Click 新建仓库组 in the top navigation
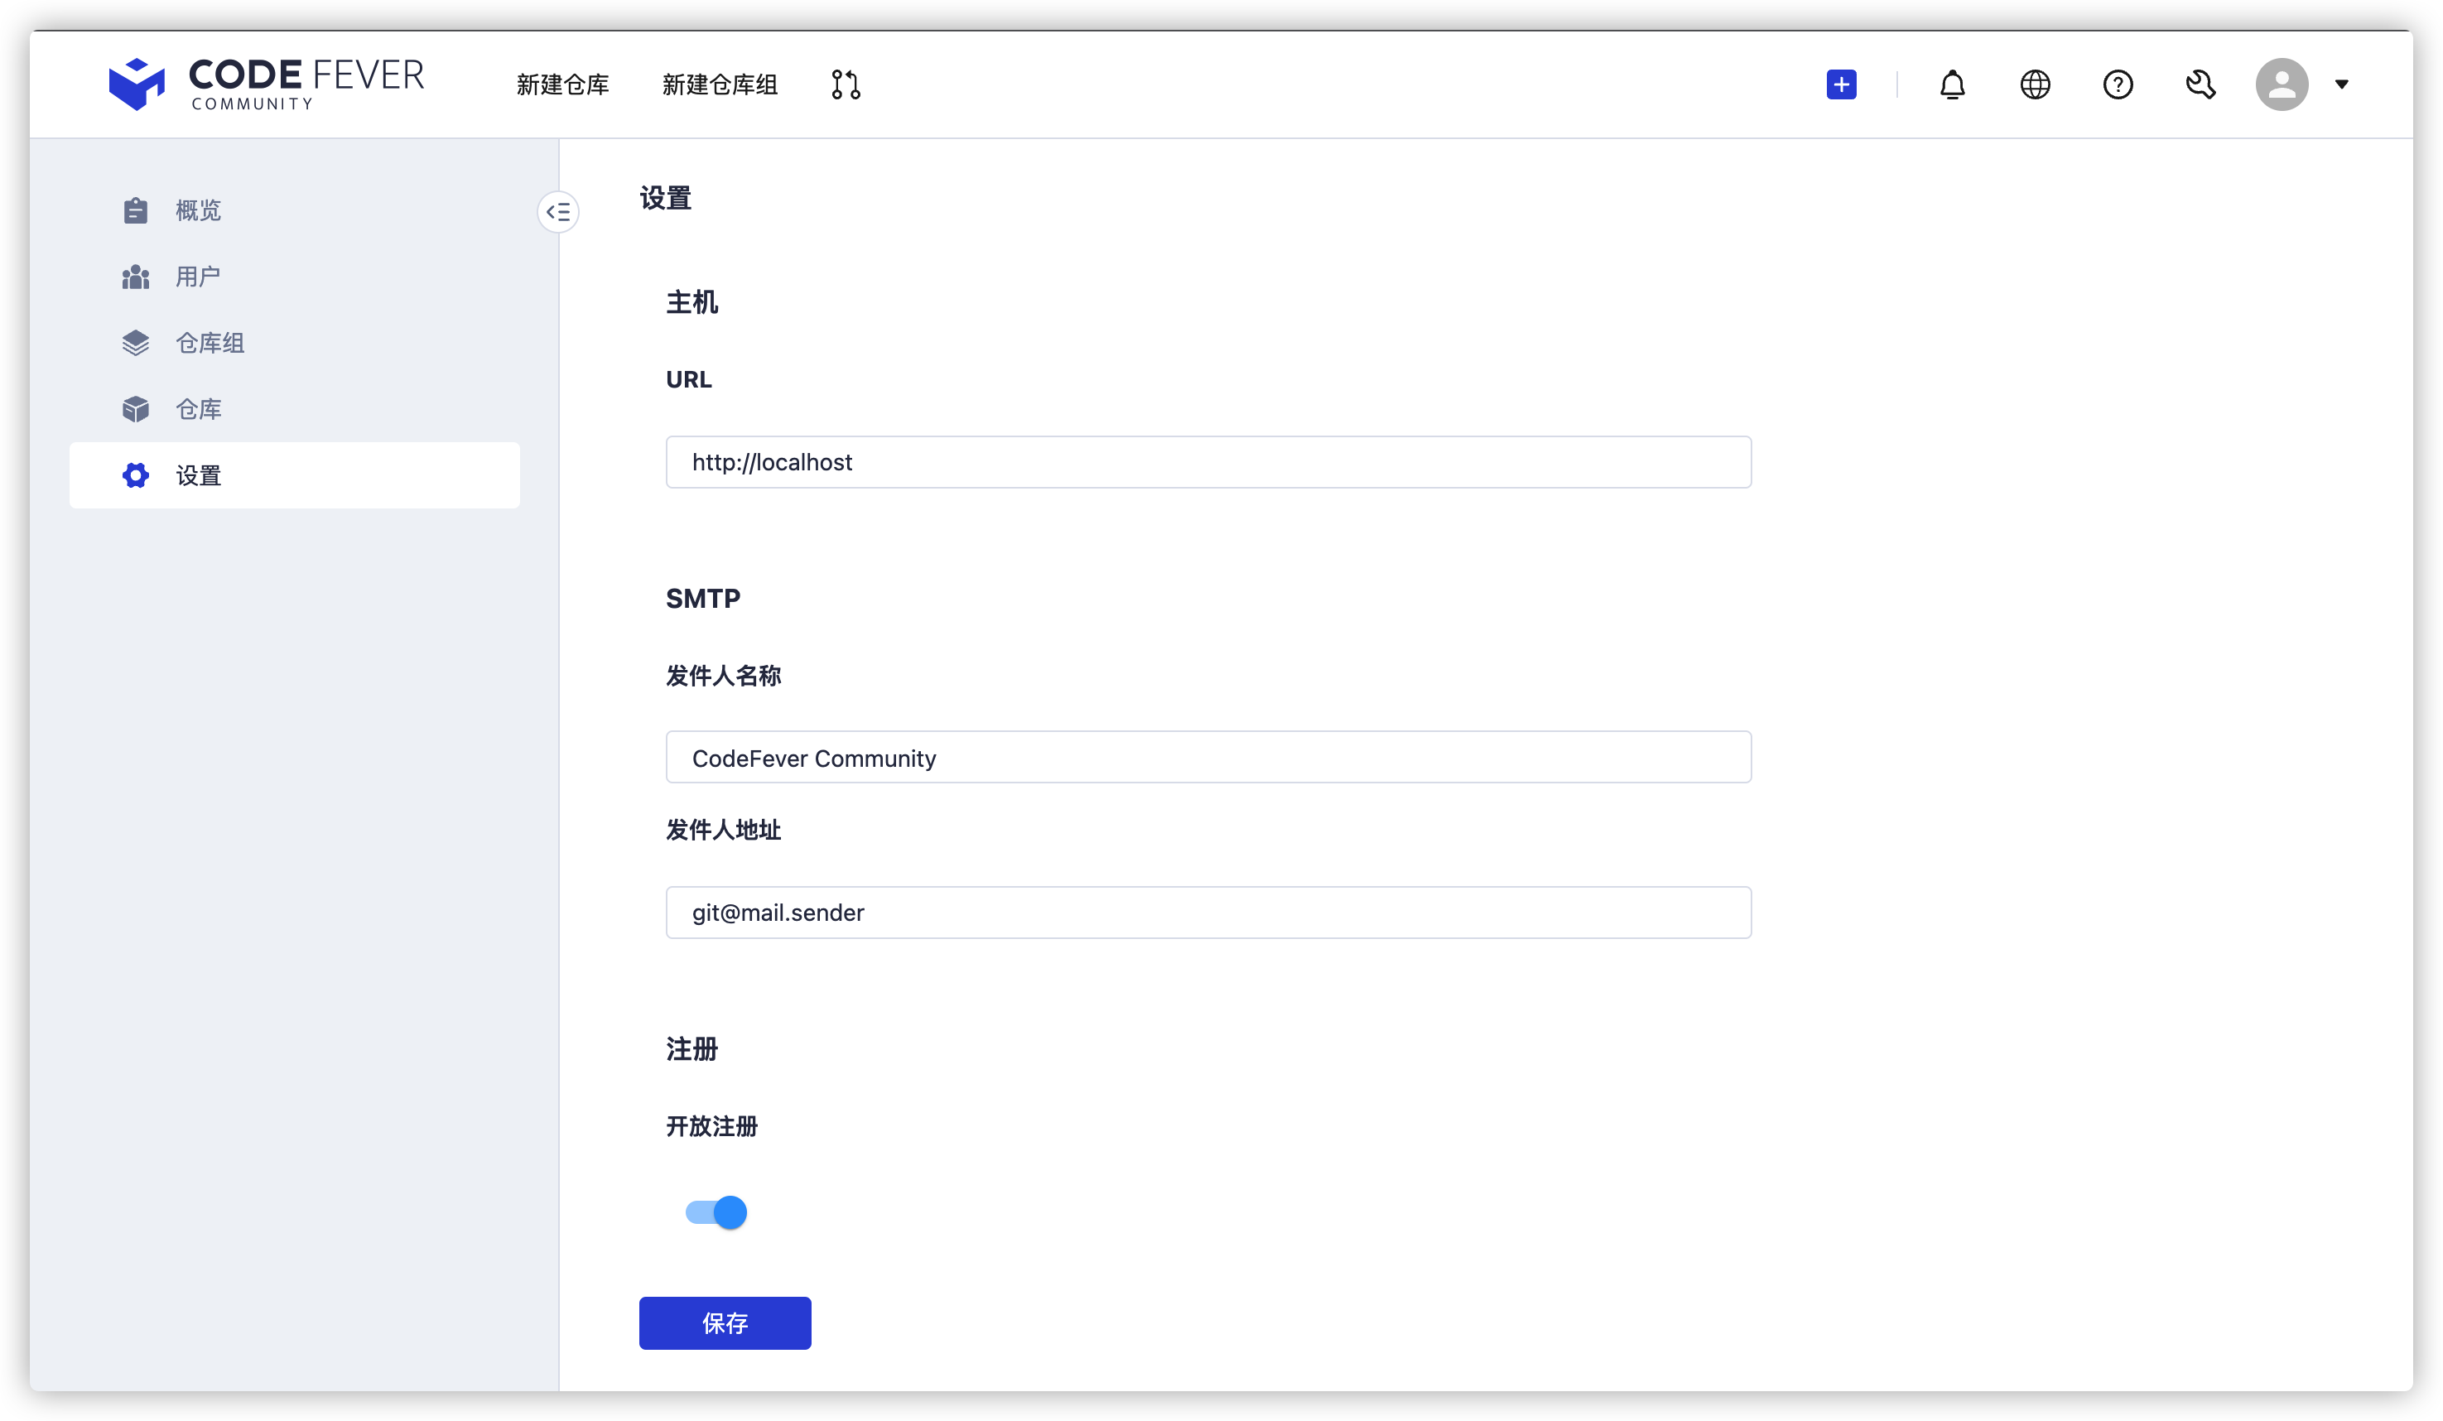2443x1421 pixels. (x=720, y=84)
